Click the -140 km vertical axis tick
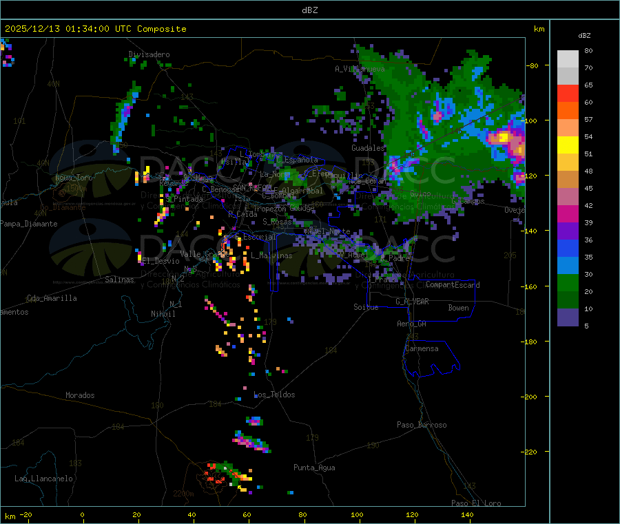Screen dimensions: 620x524 [530, 231]
